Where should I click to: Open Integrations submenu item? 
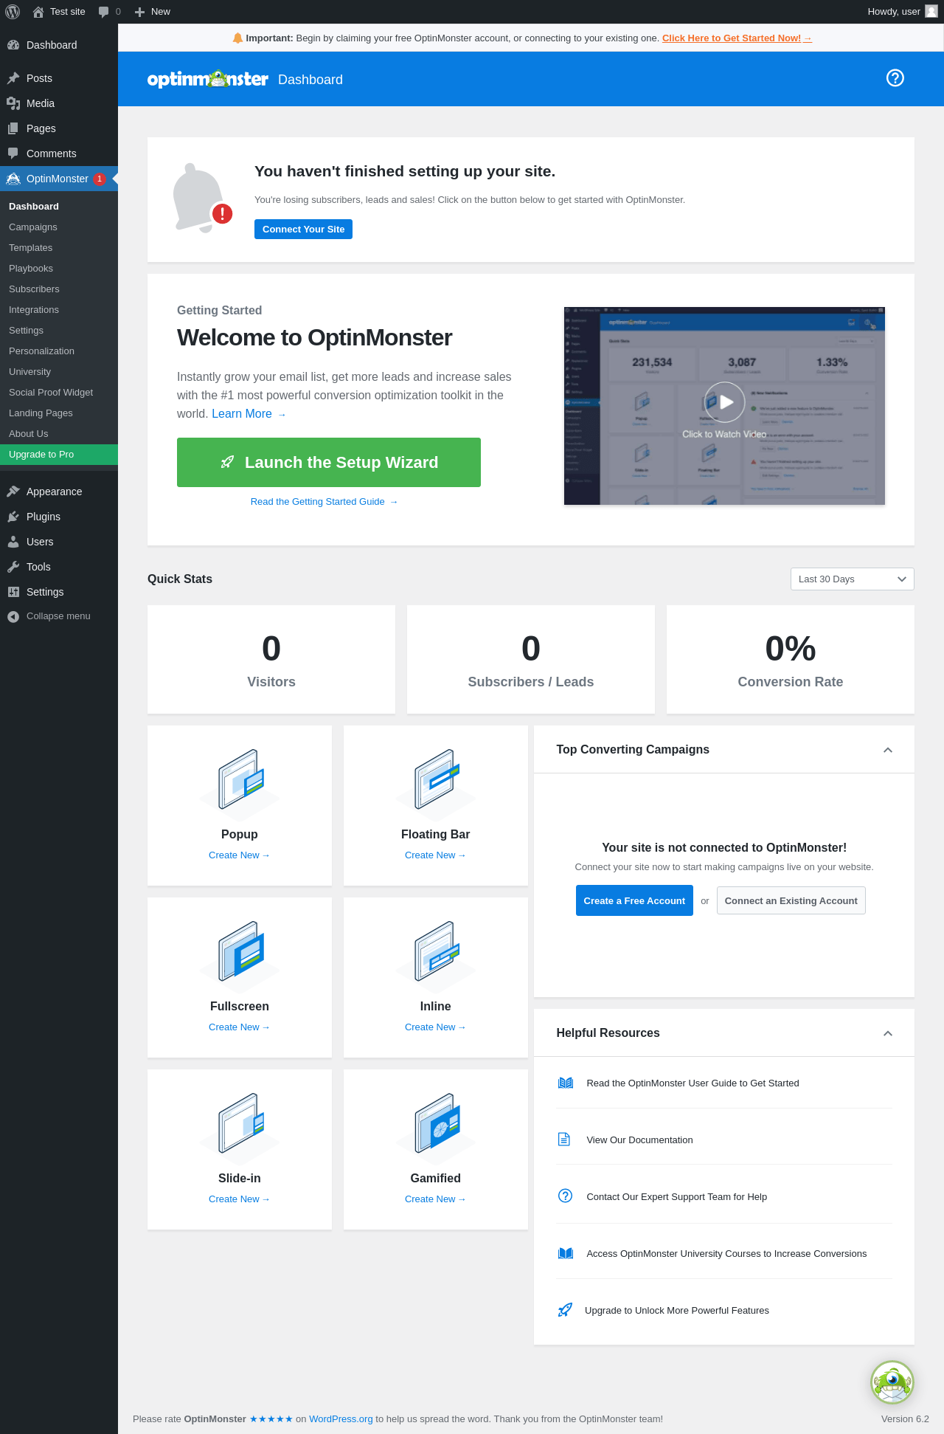tap(34, 310)
